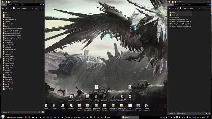Image resolution: width=212 pixels, height=119 pixels.
Task: Select Venetica_Texturen_Mod_1.rar archive
Action: coord(179,19)
